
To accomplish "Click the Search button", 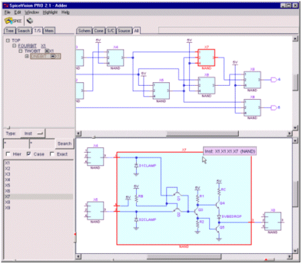I will (x=64, y=143).
